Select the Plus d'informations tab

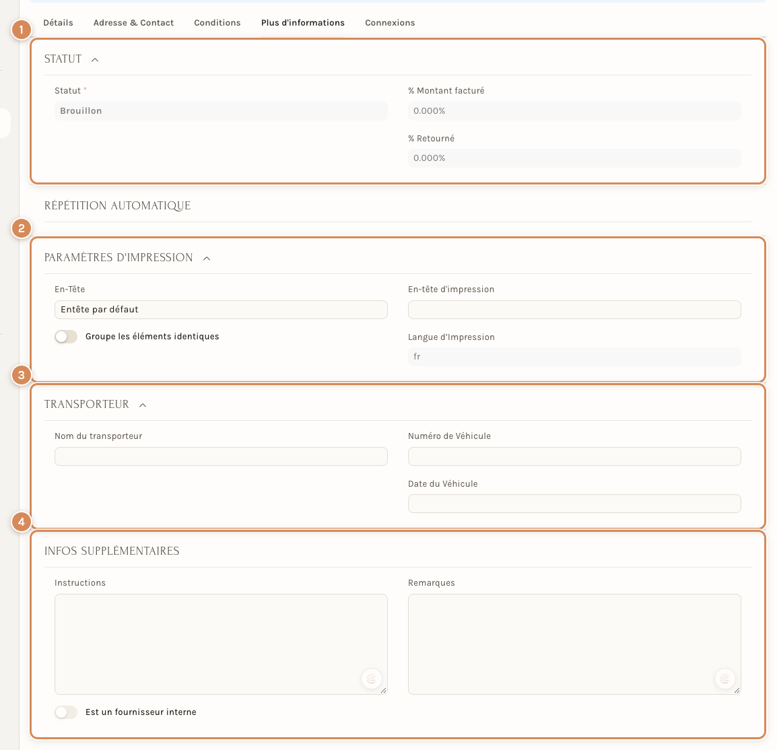pyautogui.click(x=303, y=23)
